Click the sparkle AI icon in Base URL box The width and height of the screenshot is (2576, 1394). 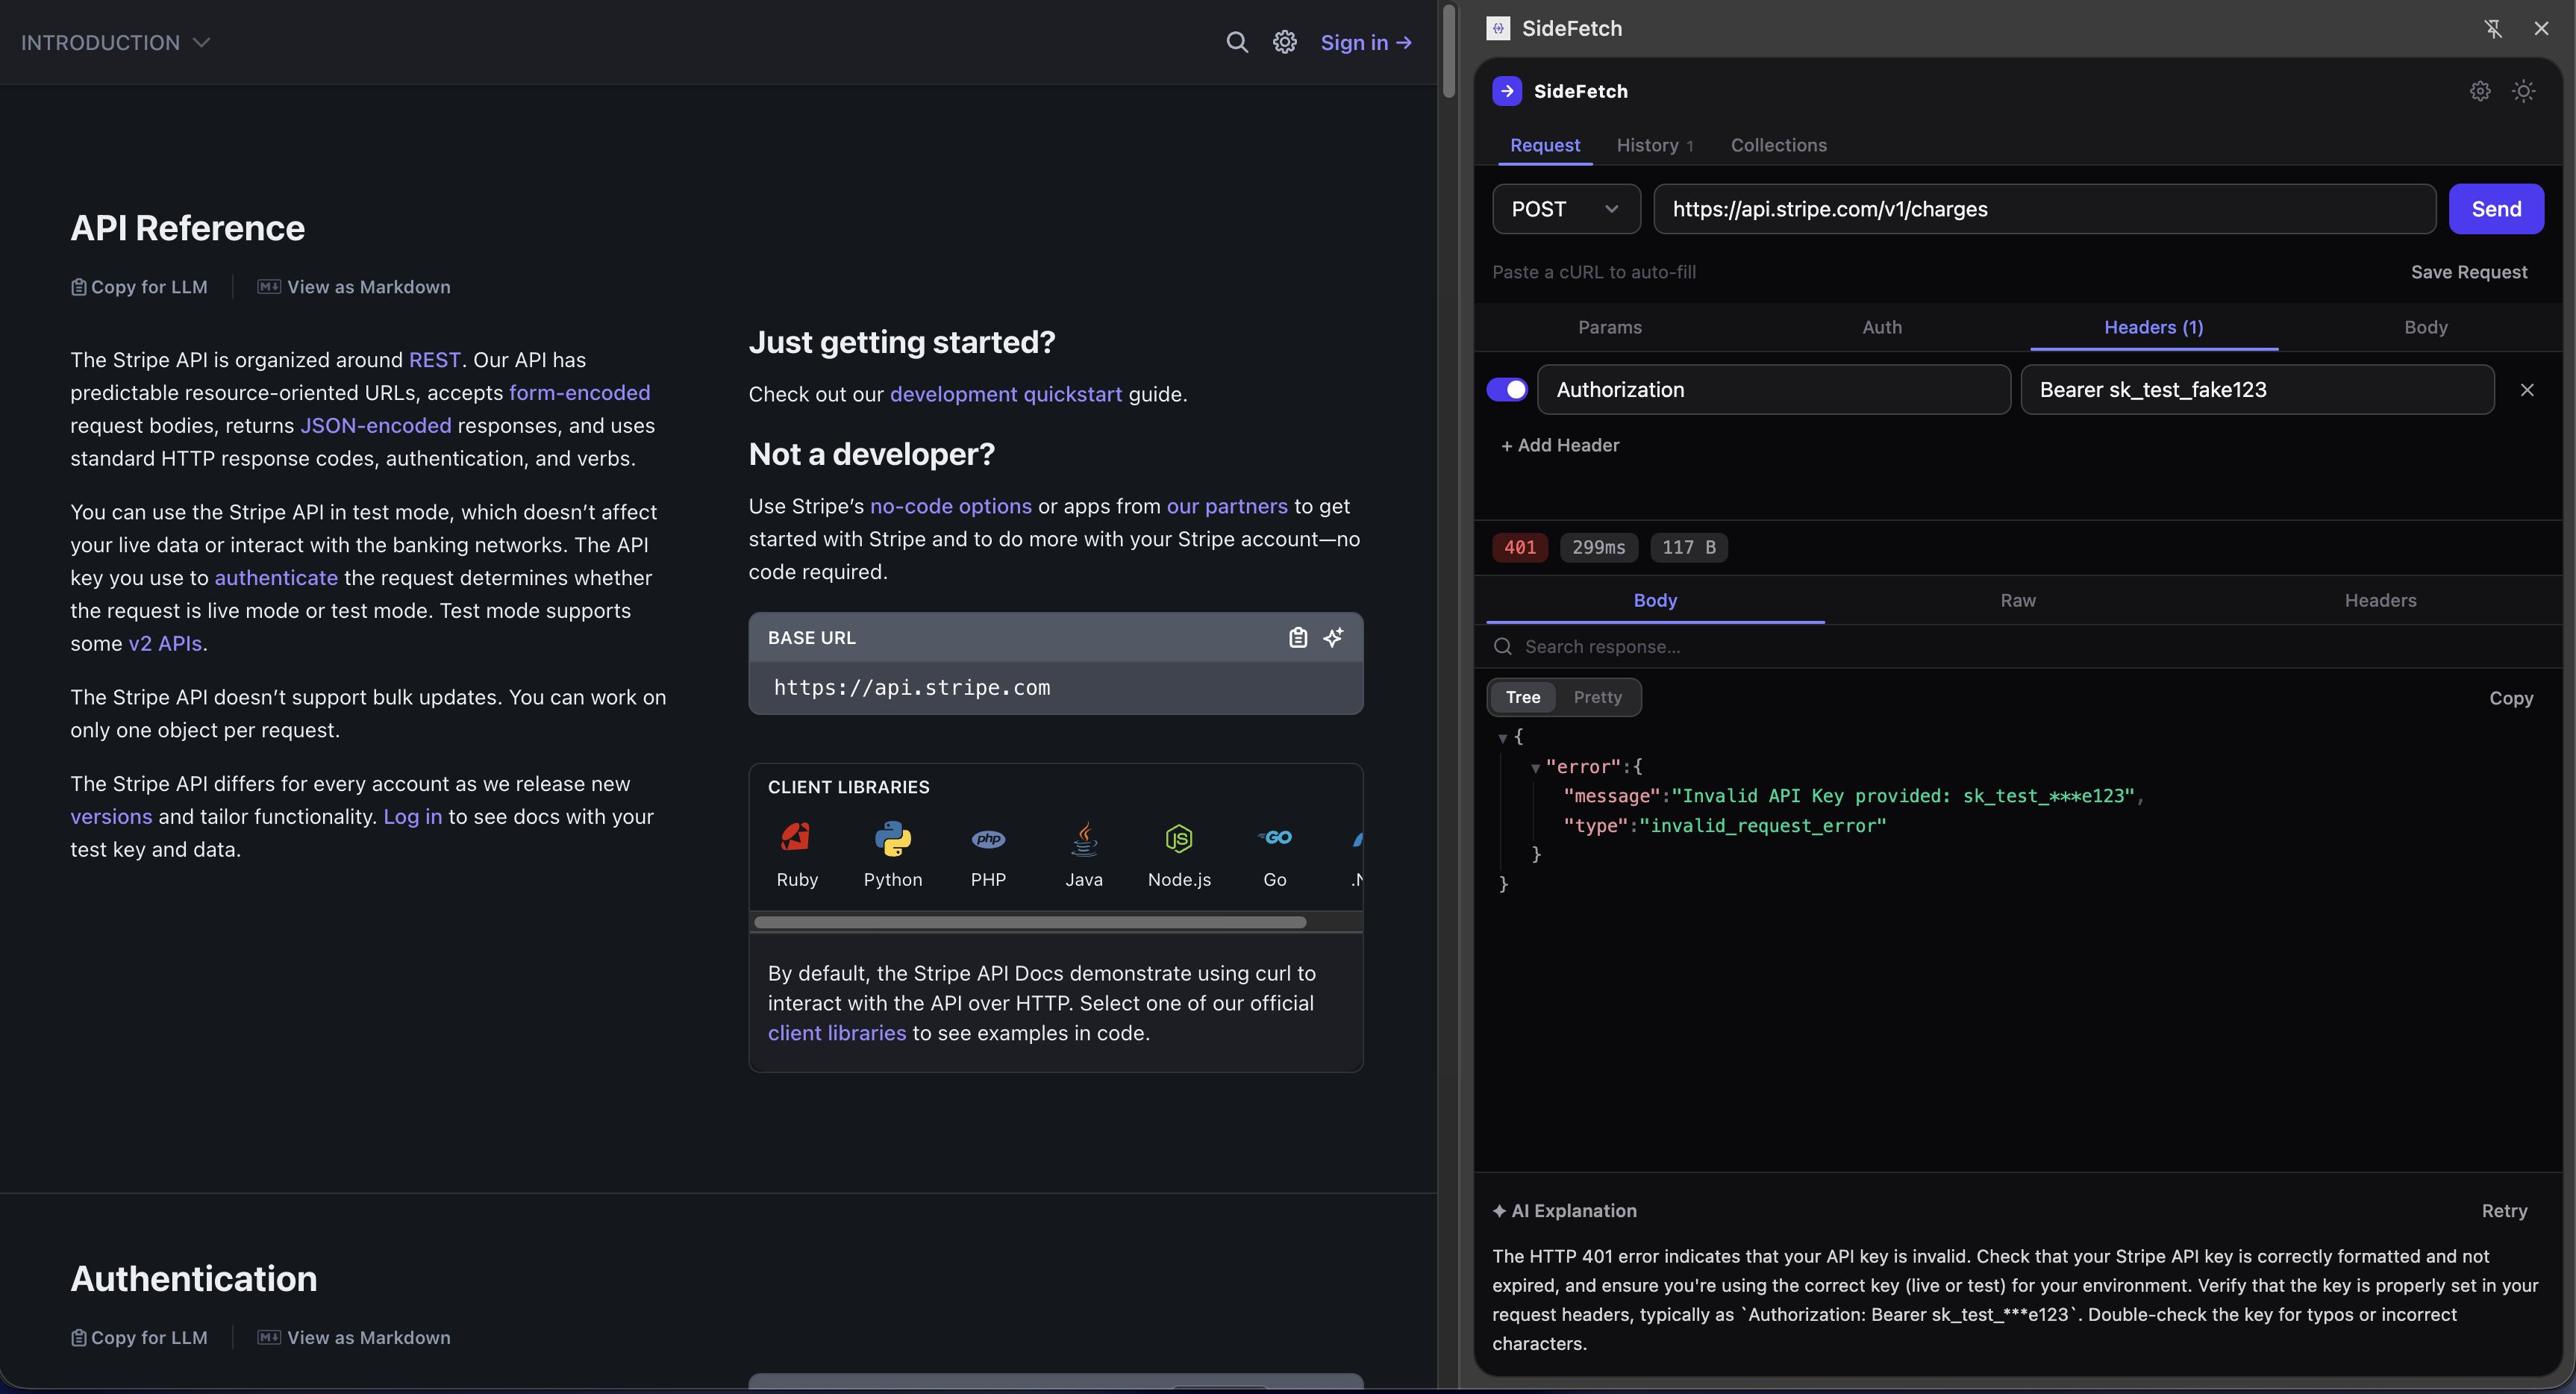click(x=1333, y=637)
